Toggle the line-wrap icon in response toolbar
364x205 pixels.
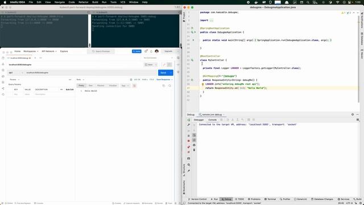pyautogui.click(x=134, y=86)
